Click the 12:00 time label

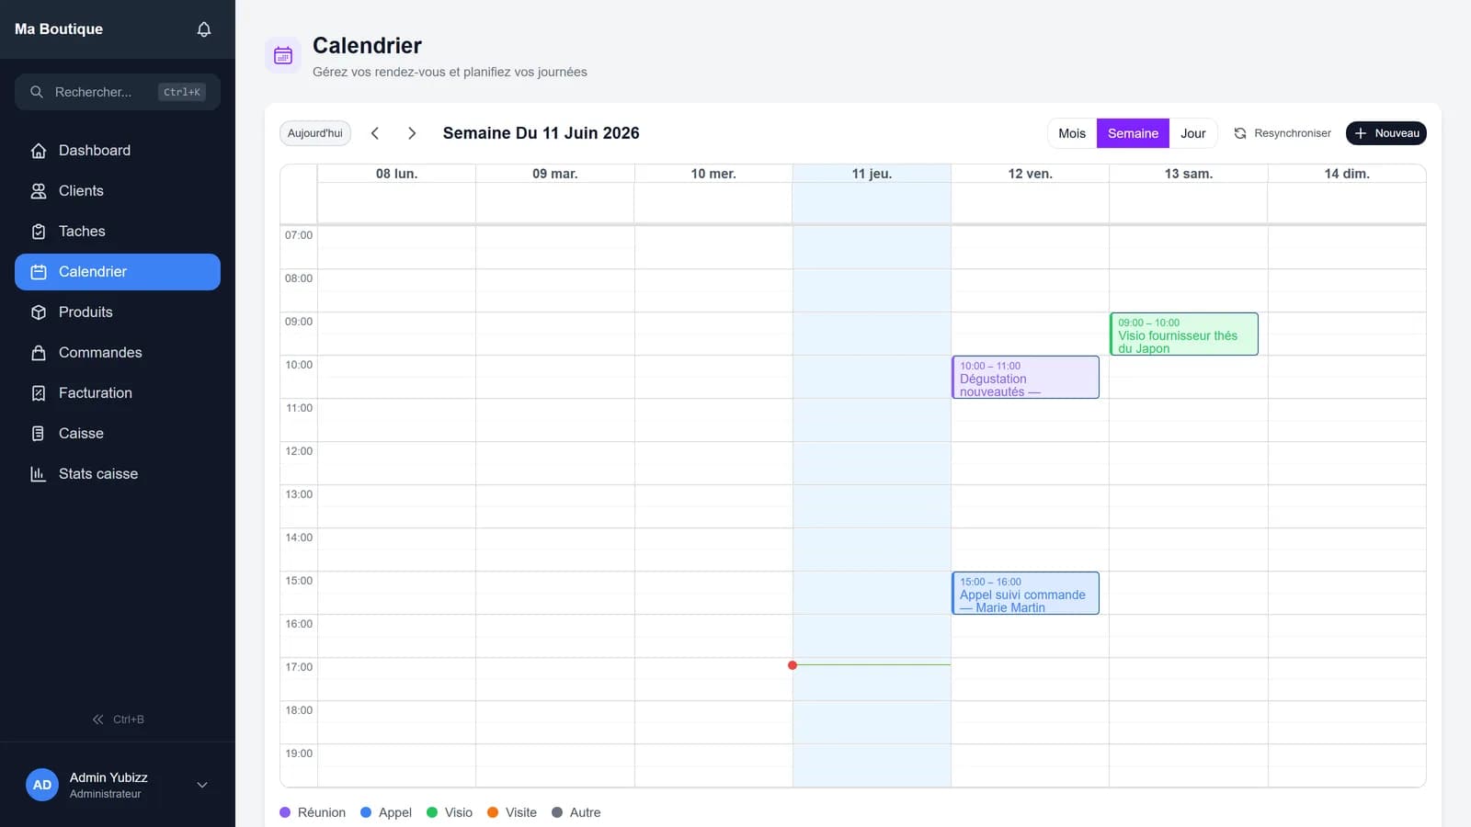tap(299, 451)
